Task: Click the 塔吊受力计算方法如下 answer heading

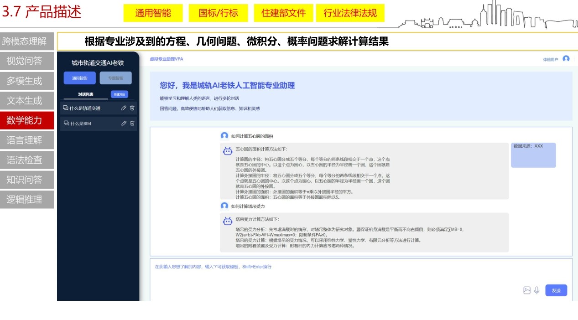Action: coord(257,219)
